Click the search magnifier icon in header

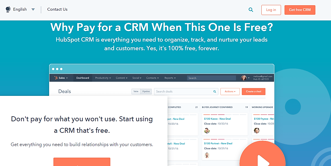pos(251,10)
